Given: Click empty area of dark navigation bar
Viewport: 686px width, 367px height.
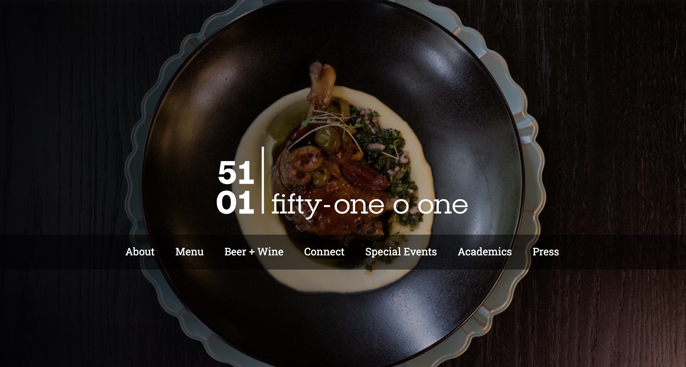Looking at the screenshot, I should point(58,252).
